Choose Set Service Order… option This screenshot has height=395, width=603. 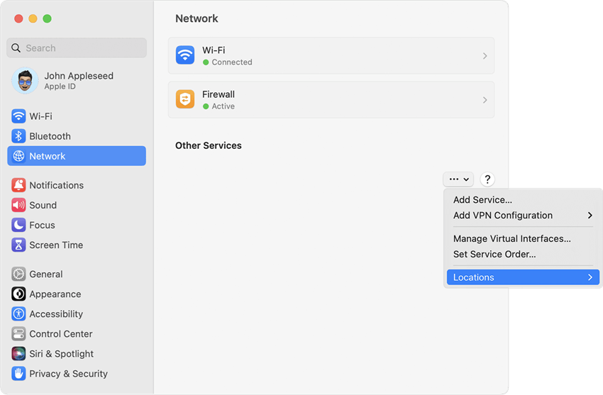(x=494, y=254)
